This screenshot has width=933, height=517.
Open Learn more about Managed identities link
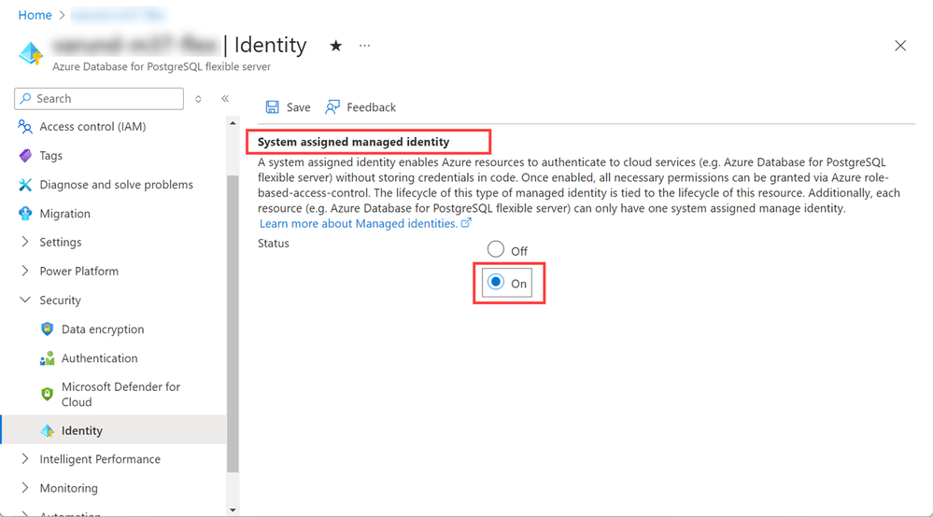(359, 223)
